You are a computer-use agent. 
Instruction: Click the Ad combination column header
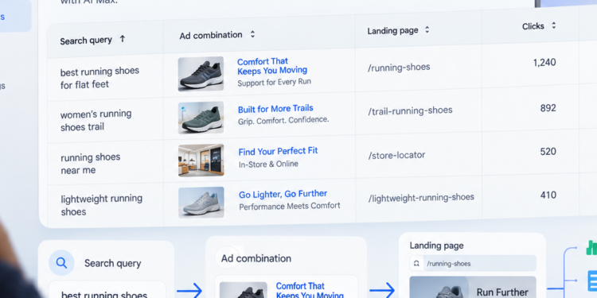point(211,35)
